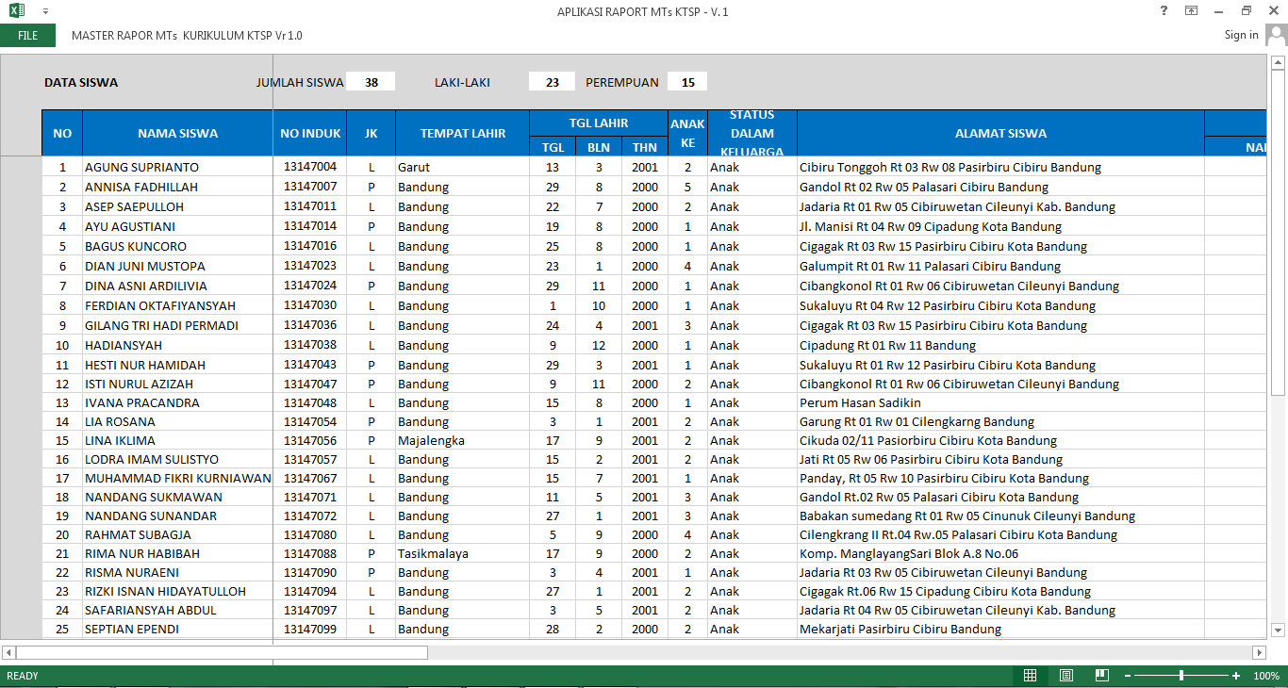
Task: Select cell ANNISA FADHILLAH
Action: point(178,187)
